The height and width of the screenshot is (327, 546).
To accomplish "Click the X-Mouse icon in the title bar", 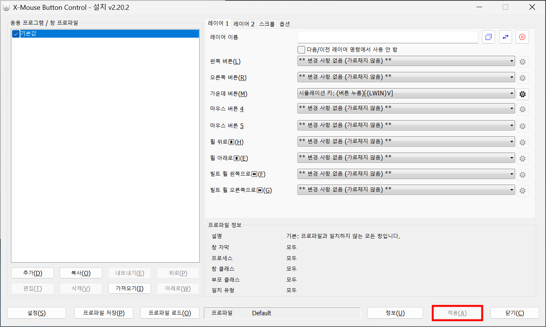I will tap(6, 7).
